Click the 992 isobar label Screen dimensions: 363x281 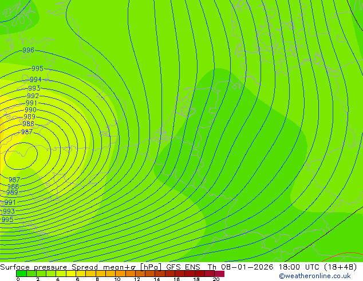tap(33, 96)
